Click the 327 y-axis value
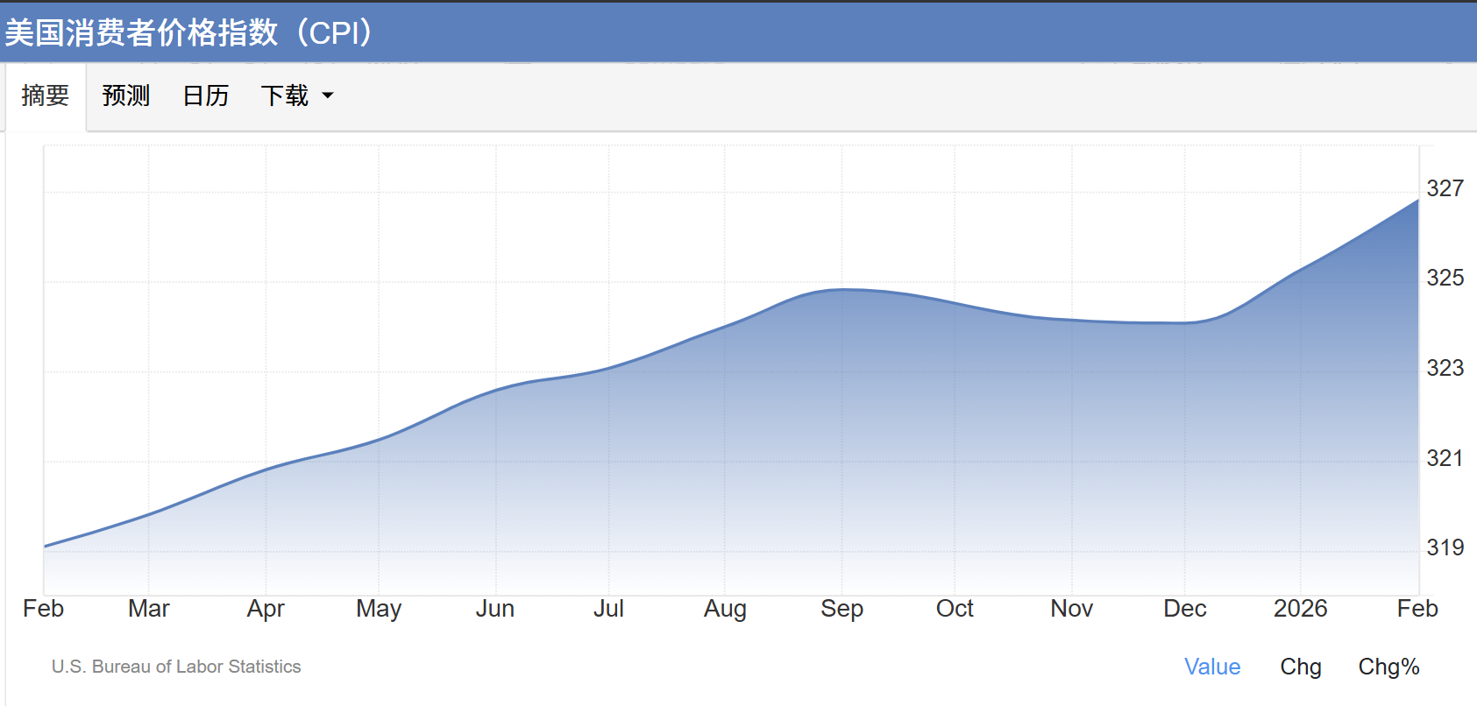 [x=1445, y=188]
